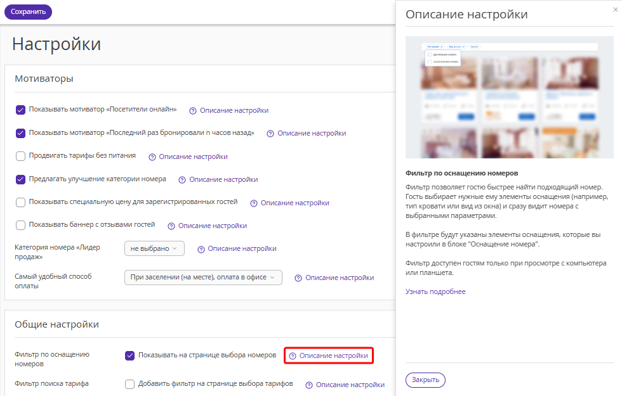
Task: Click help icon beside room equipment filter setting
Action: tap(293, 356)
